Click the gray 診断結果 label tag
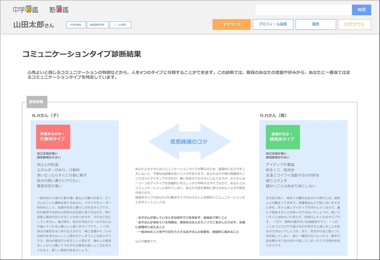The image size is (380, 260). (37, 102)
